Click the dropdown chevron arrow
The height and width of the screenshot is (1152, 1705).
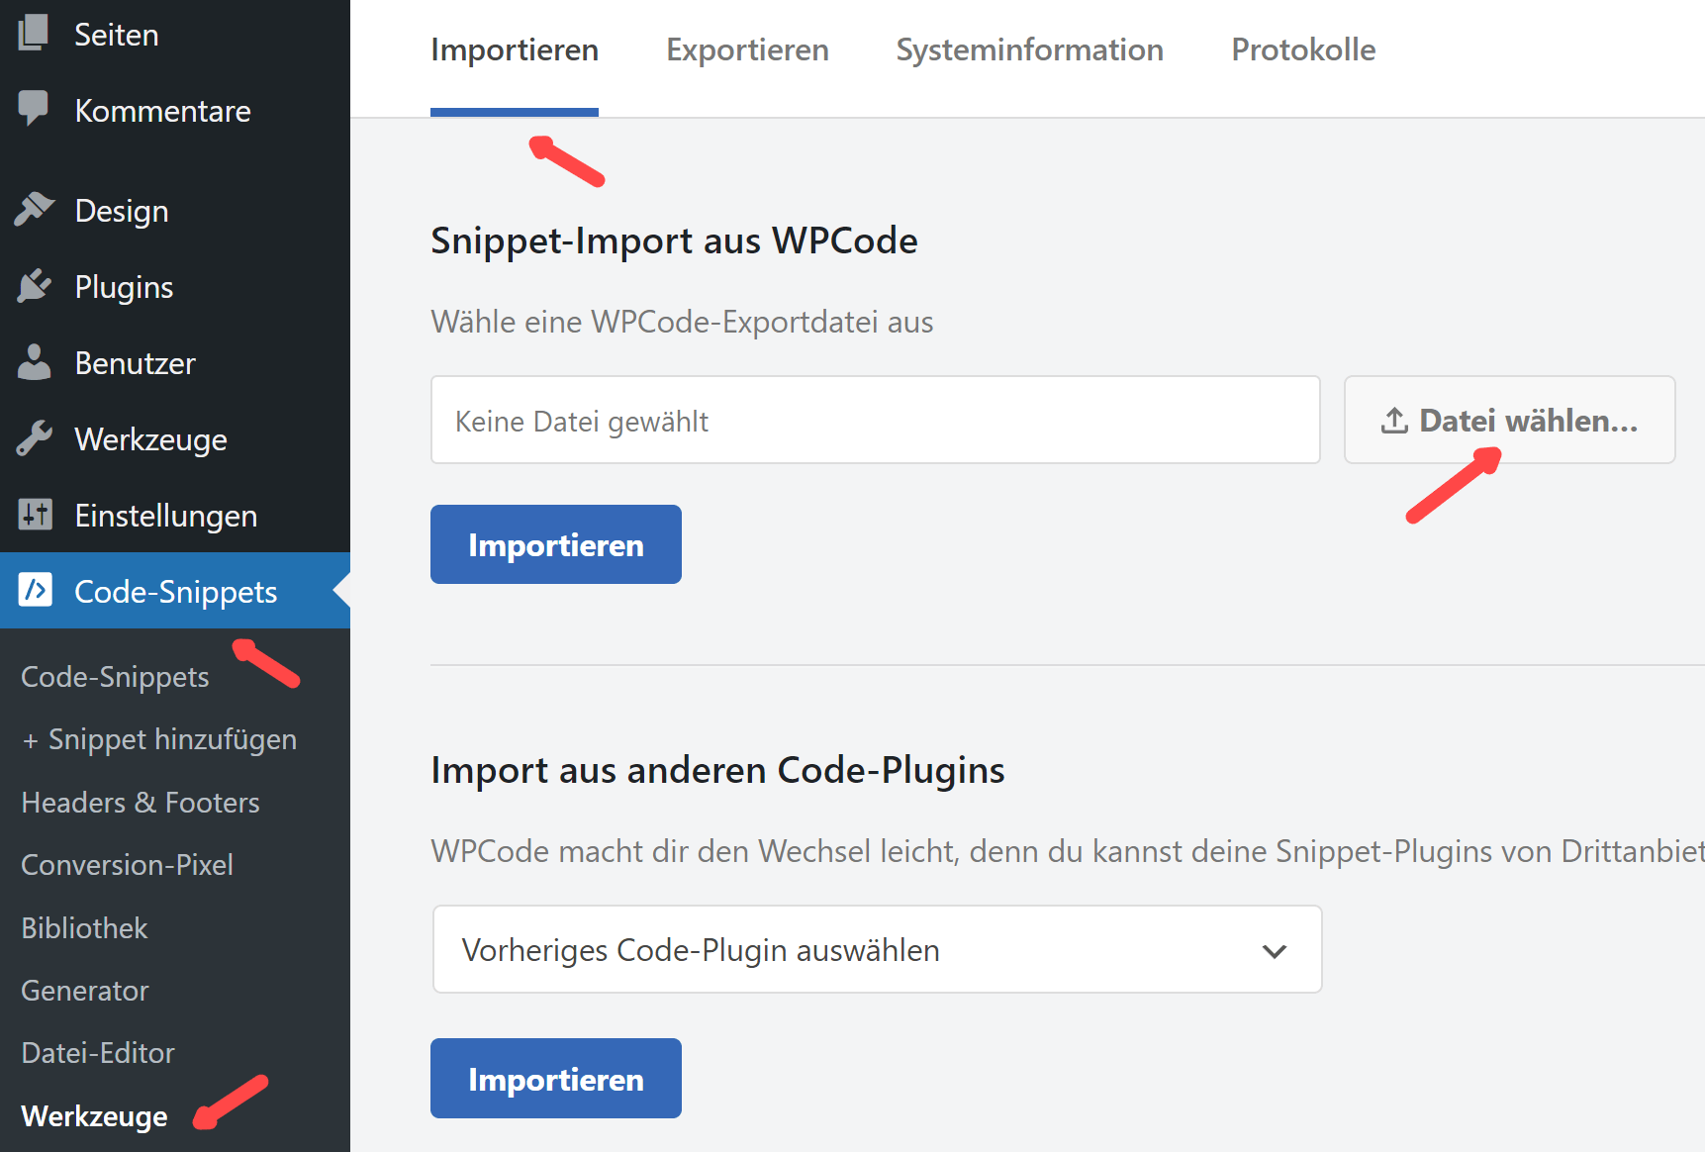tap(1275, 951)
